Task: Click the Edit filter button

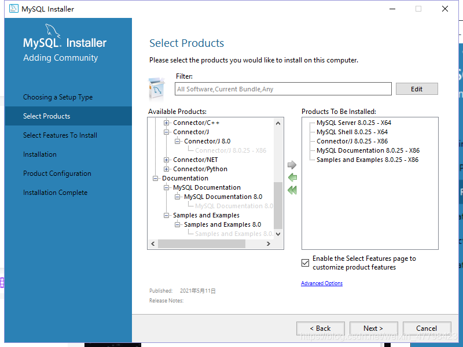Action: click(x=417, y=89)
